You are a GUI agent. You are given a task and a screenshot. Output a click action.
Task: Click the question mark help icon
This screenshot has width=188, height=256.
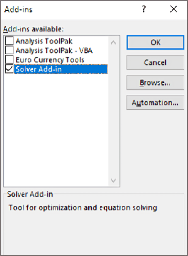tap(143, 9)
